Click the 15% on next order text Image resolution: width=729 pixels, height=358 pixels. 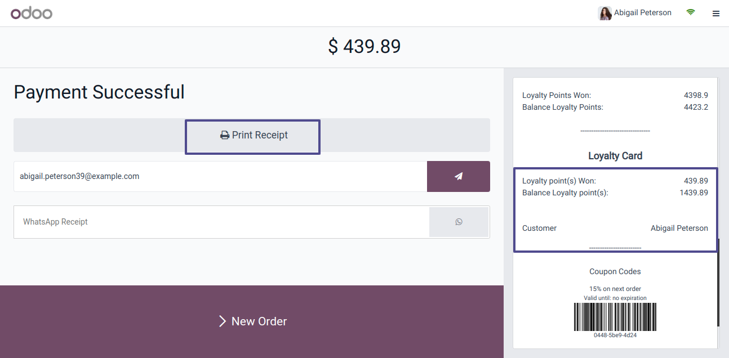click(x=615, y=289)
